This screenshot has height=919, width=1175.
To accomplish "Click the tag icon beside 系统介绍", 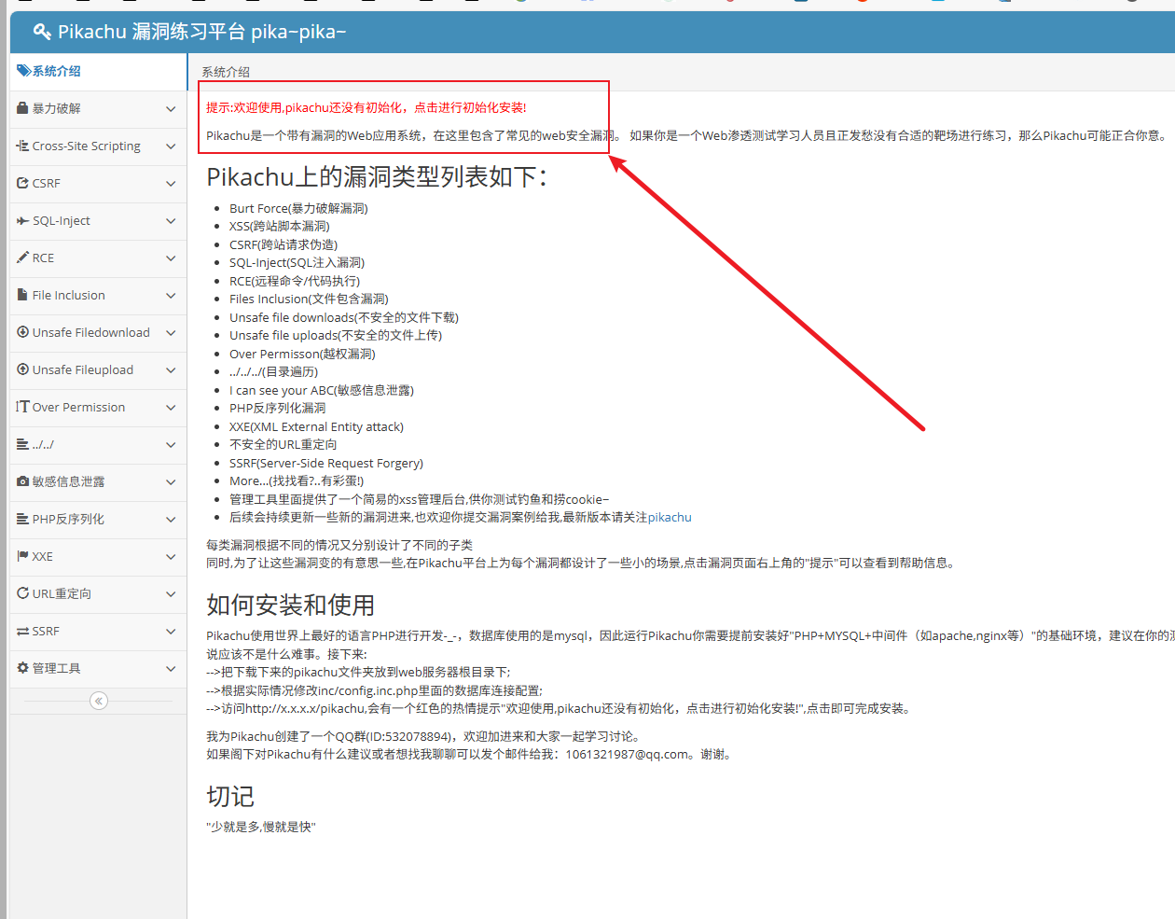I will (x=23, y=71).
